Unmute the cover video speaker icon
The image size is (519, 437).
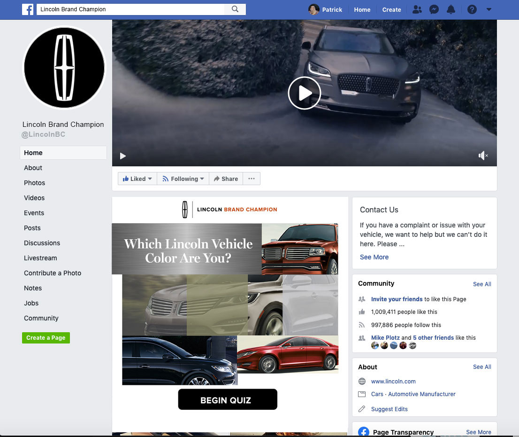click(x=483, y=155)
